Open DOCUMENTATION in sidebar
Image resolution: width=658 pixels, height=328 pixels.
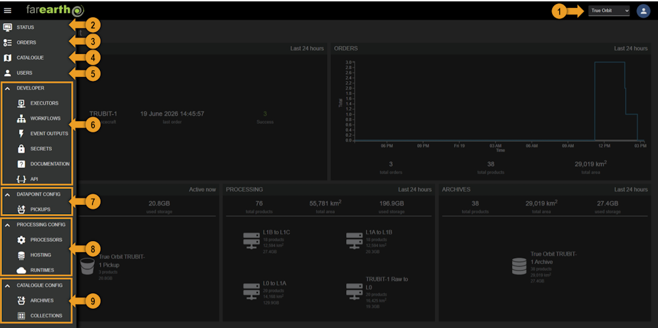click(50, 164)
